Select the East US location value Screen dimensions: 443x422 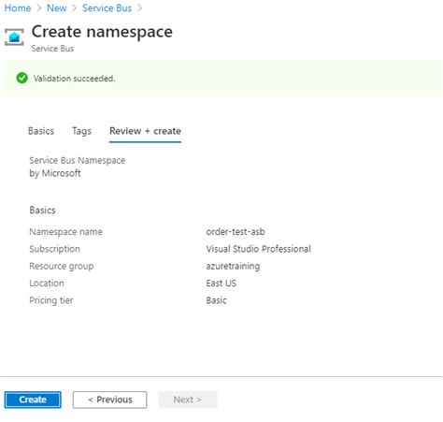click(221, 284)
